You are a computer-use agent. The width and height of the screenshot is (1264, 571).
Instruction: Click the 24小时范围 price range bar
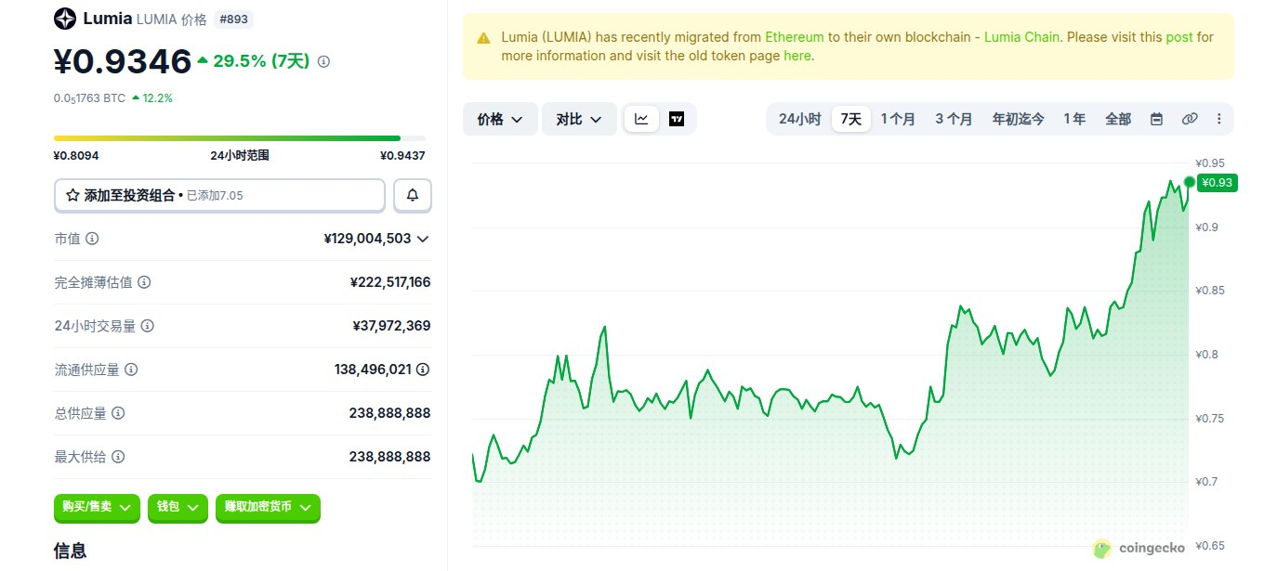(x=240, y=138)
